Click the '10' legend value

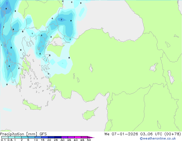(x=36, y=140)
